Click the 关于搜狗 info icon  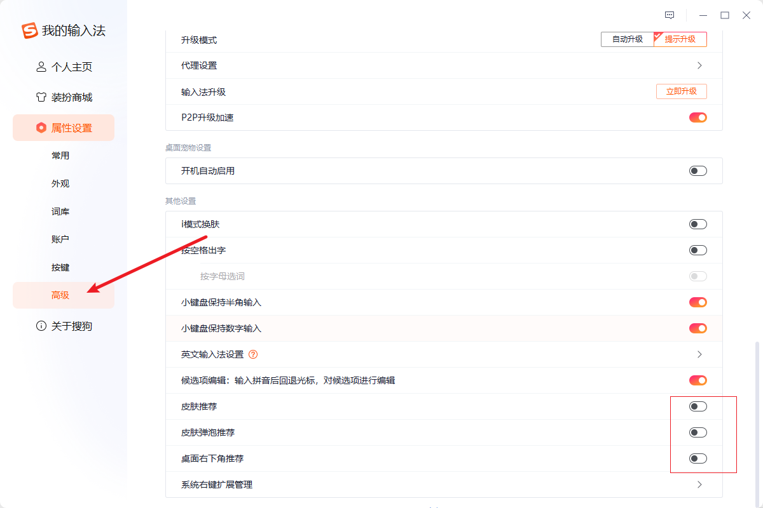point(41,326)
